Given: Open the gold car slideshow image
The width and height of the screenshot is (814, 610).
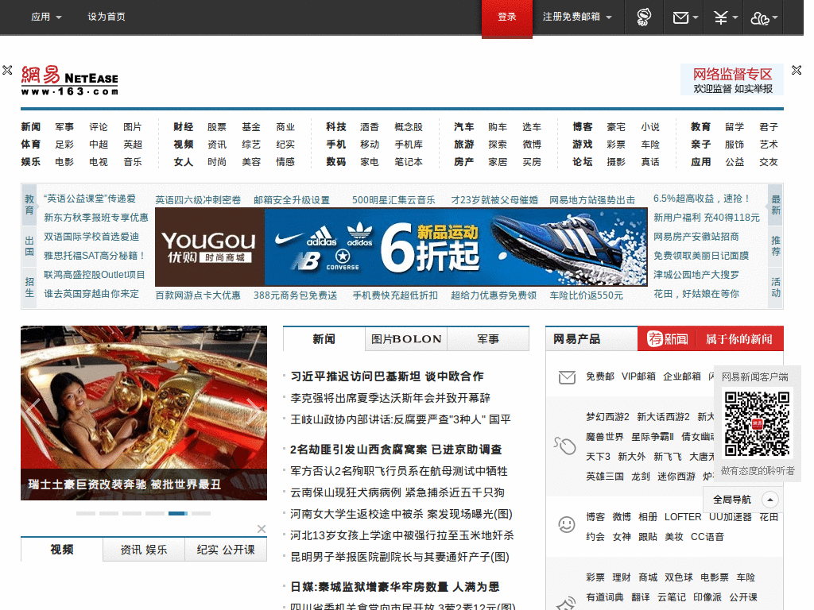Looking at the screenshot, I should pos(144,413).
